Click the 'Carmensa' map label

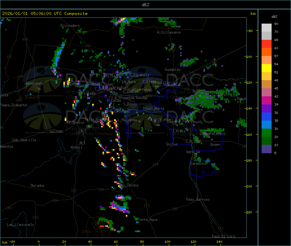198,164
